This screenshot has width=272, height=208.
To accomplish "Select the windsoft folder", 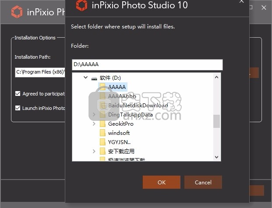I will click(119, 133).
